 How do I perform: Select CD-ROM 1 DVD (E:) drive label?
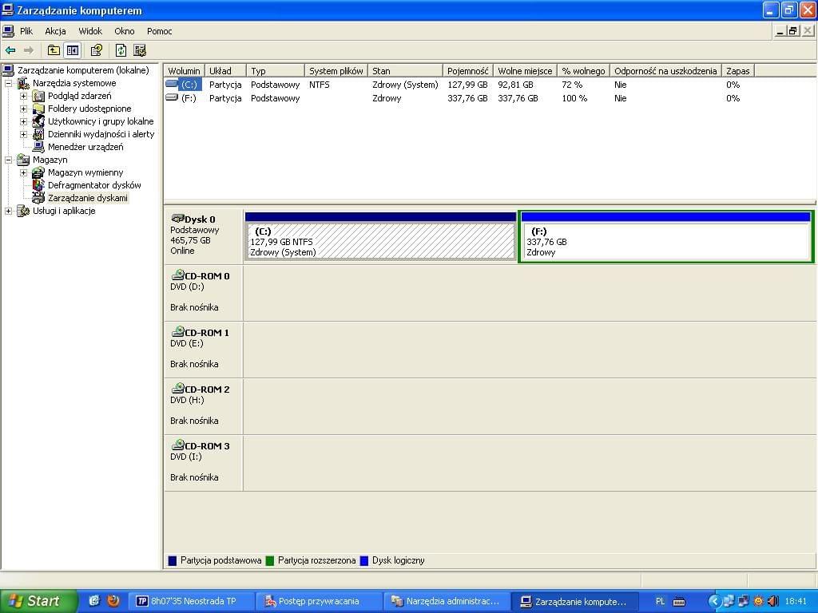click(x=203, y=349)
